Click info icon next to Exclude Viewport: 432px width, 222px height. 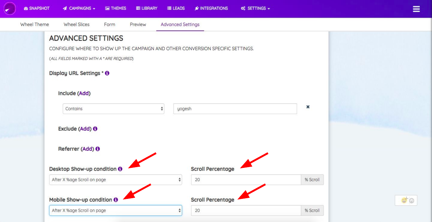(x=95, y=129)
